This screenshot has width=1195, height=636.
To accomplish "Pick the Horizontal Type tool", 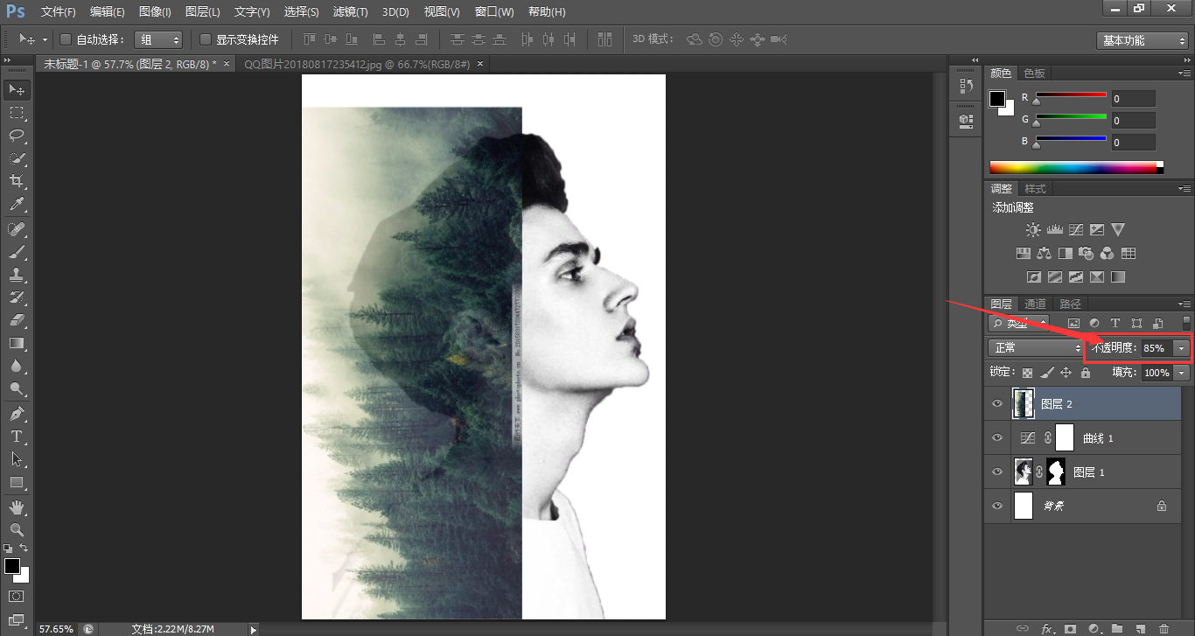I will coord(17,437).
